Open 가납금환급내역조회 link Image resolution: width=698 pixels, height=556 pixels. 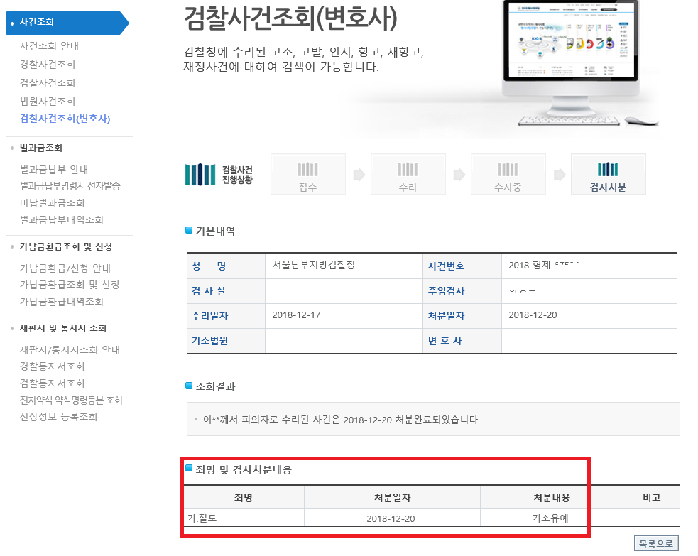coord(62,302)
